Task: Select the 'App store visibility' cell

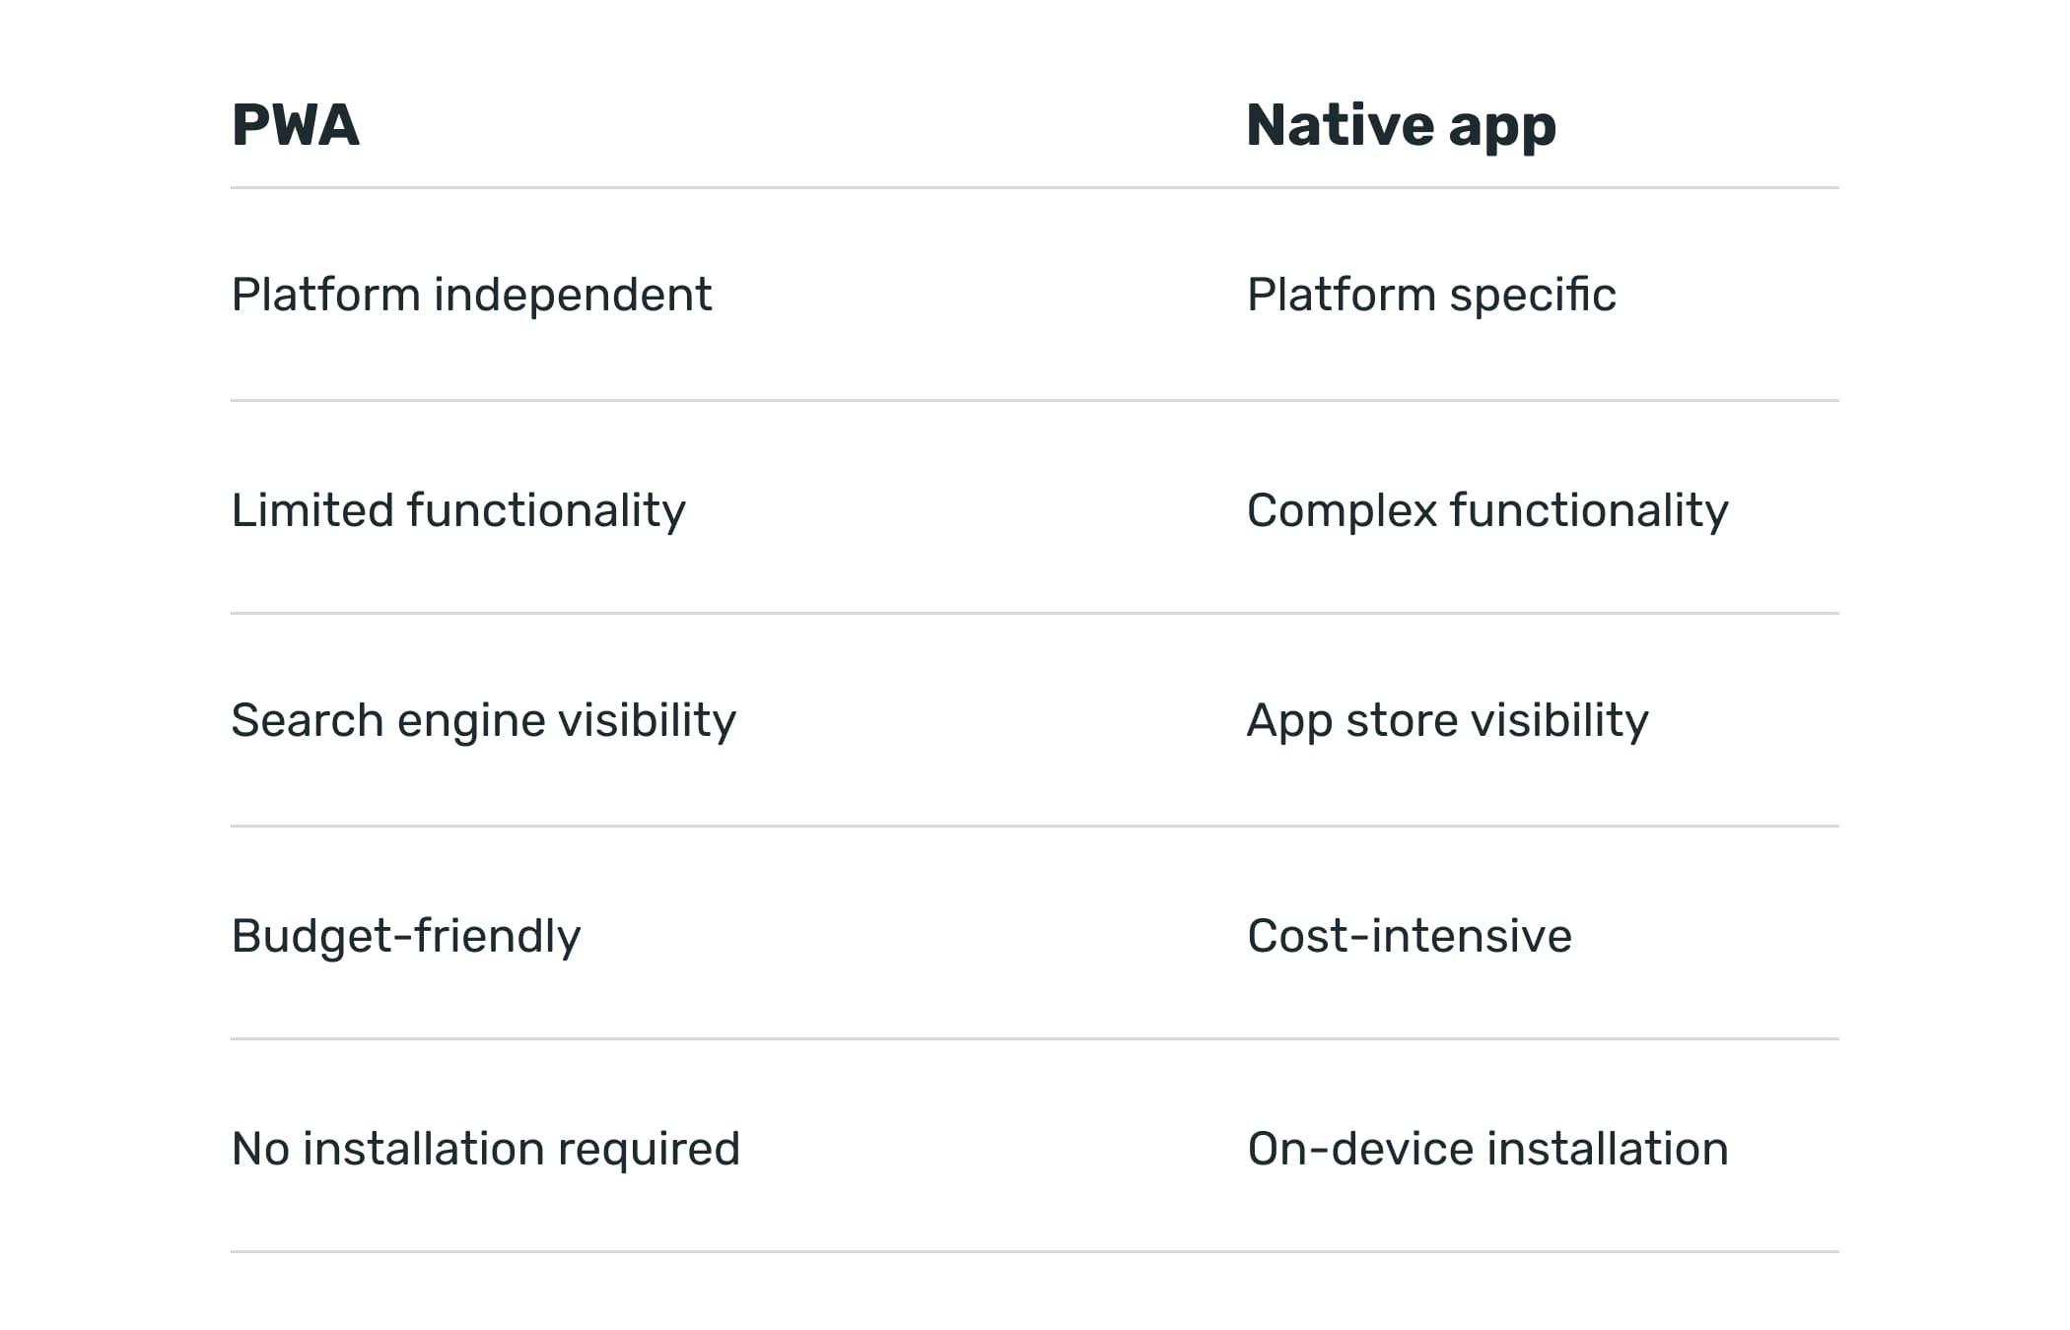Action: pyautogui.click(x=1447, y=720)
